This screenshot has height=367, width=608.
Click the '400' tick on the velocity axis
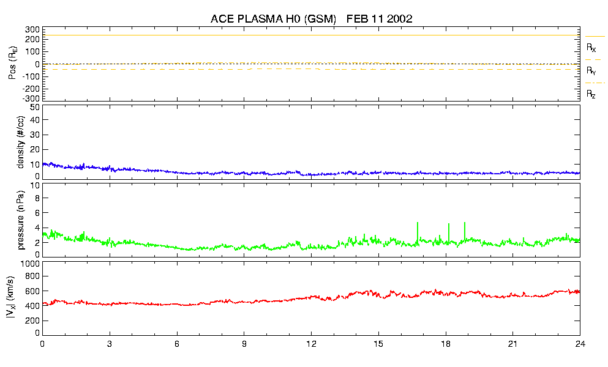(32, 306)
